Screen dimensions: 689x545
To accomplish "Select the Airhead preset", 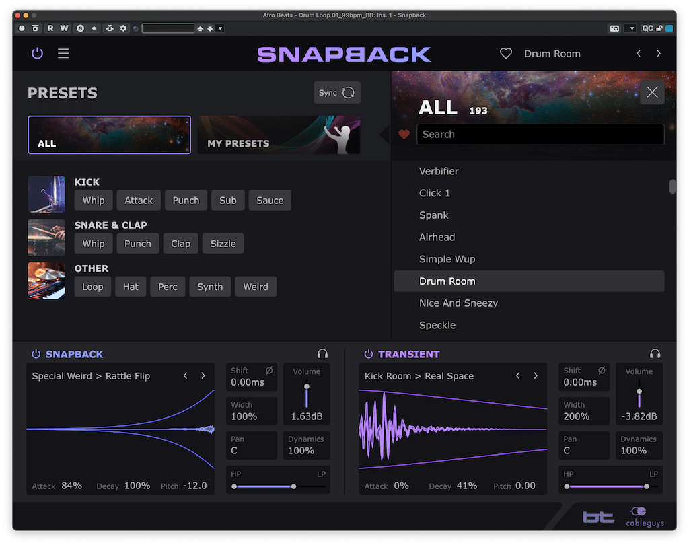I will [529, 238].
